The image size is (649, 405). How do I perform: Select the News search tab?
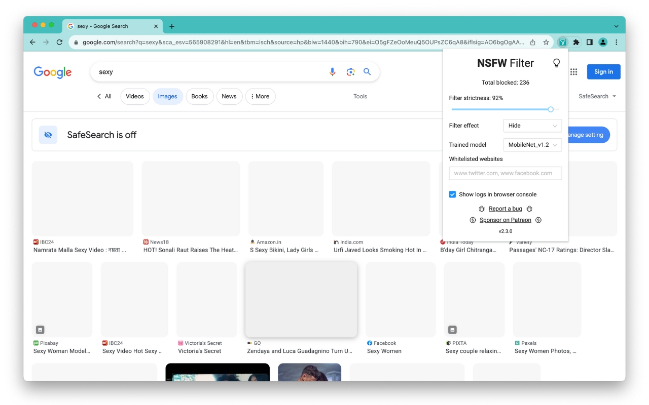point(229,96)
